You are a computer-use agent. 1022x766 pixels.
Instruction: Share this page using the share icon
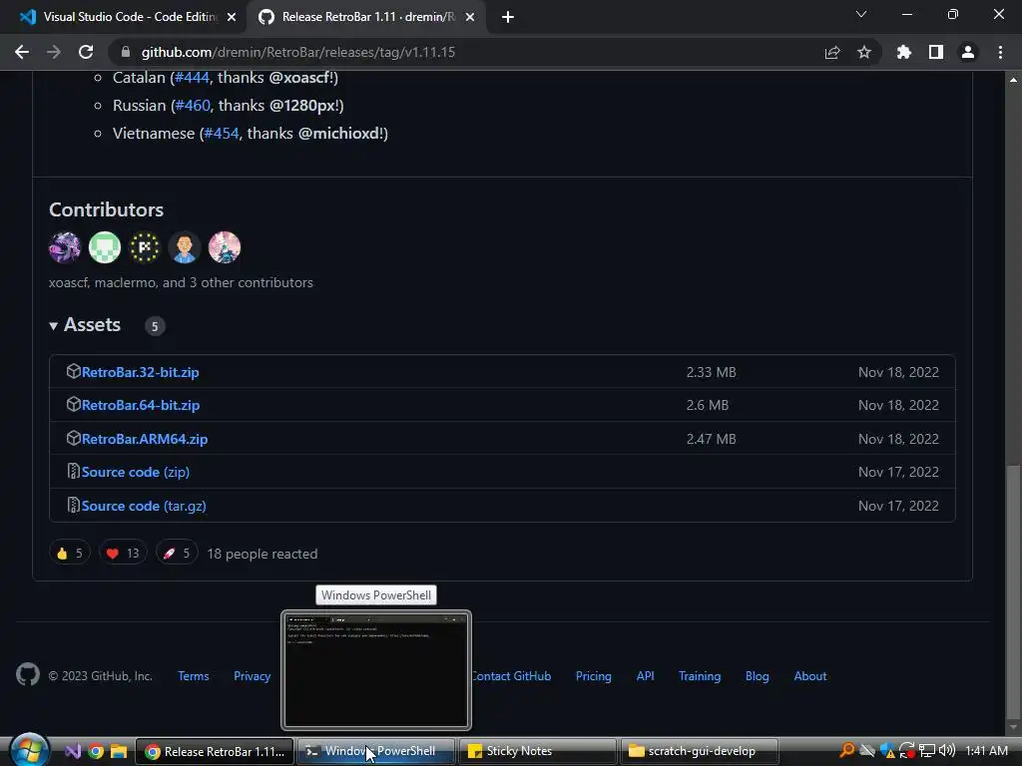[x=831, y=52]
